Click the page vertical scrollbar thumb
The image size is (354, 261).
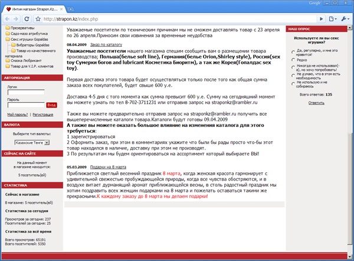coord(350,187)
